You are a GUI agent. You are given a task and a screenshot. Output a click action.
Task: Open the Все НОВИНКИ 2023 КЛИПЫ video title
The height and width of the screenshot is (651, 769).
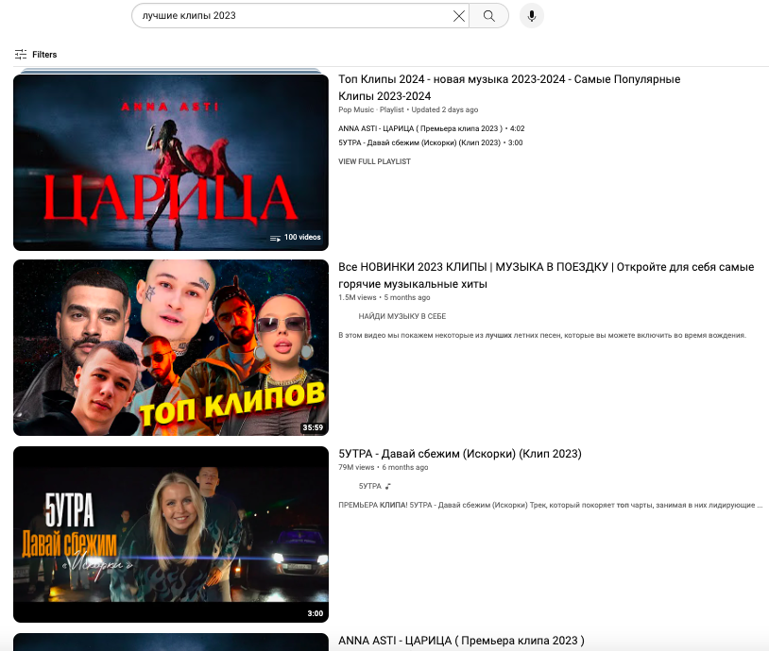(x=546, y=275)
